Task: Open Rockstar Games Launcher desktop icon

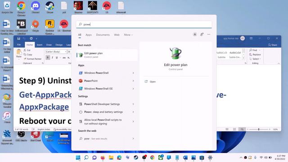Action: [50, 27]
